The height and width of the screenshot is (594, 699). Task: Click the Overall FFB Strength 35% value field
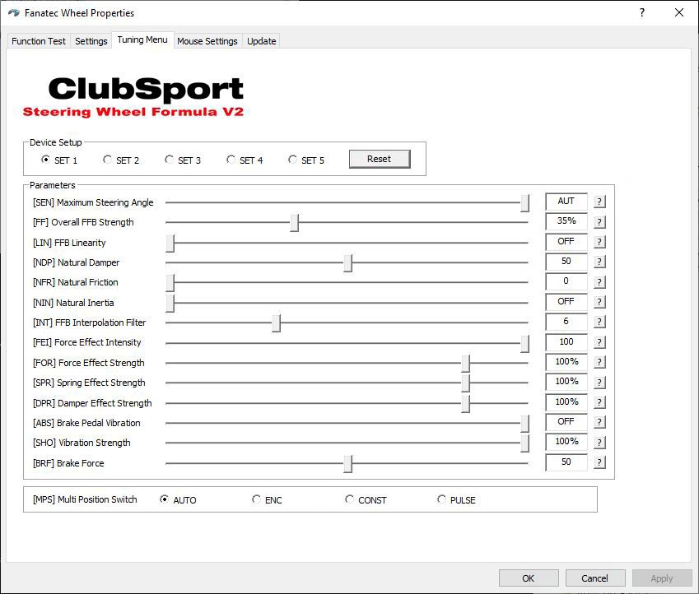click(x=566, y=221)
